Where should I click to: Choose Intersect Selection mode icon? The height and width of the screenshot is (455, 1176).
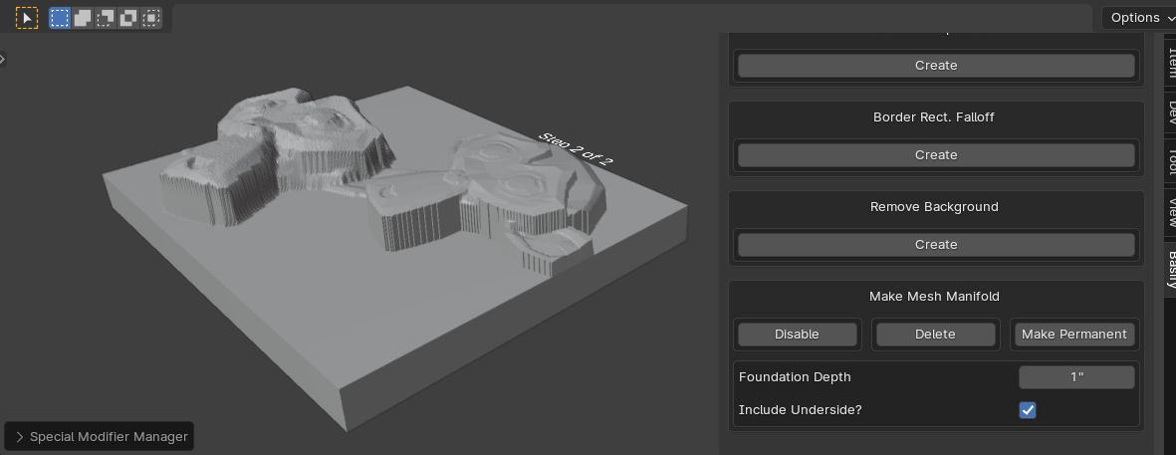150,18
